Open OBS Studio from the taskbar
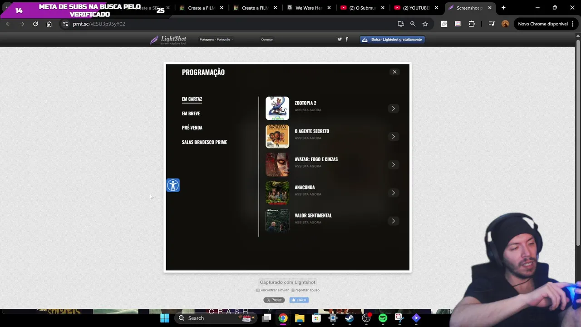The height and width of the screenshot is (327, 581). coord(366,318)
